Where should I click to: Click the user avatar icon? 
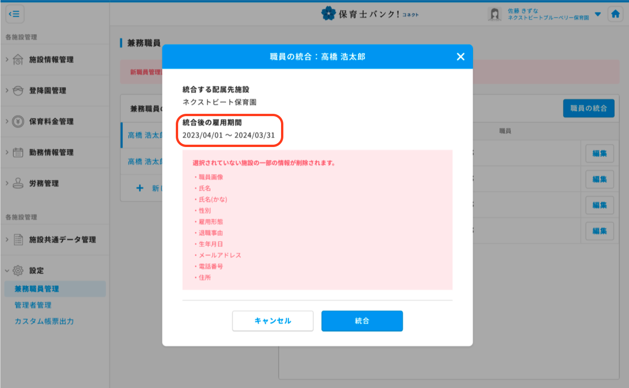pyautogui.click(x=495, y=14)
